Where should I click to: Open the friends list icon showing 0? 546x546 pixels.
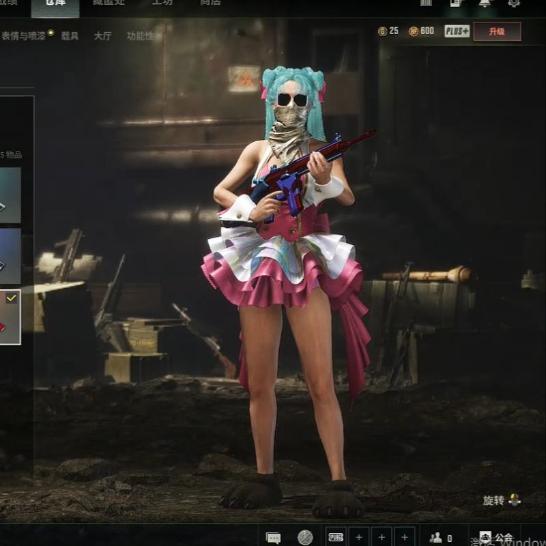click(x=441, y=537)
